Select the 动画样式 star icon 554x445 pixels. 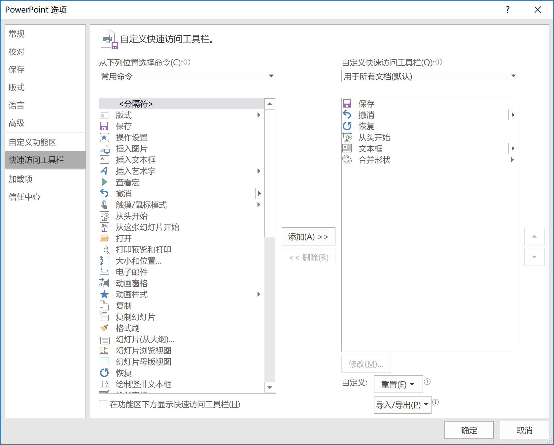pos(104,294)
